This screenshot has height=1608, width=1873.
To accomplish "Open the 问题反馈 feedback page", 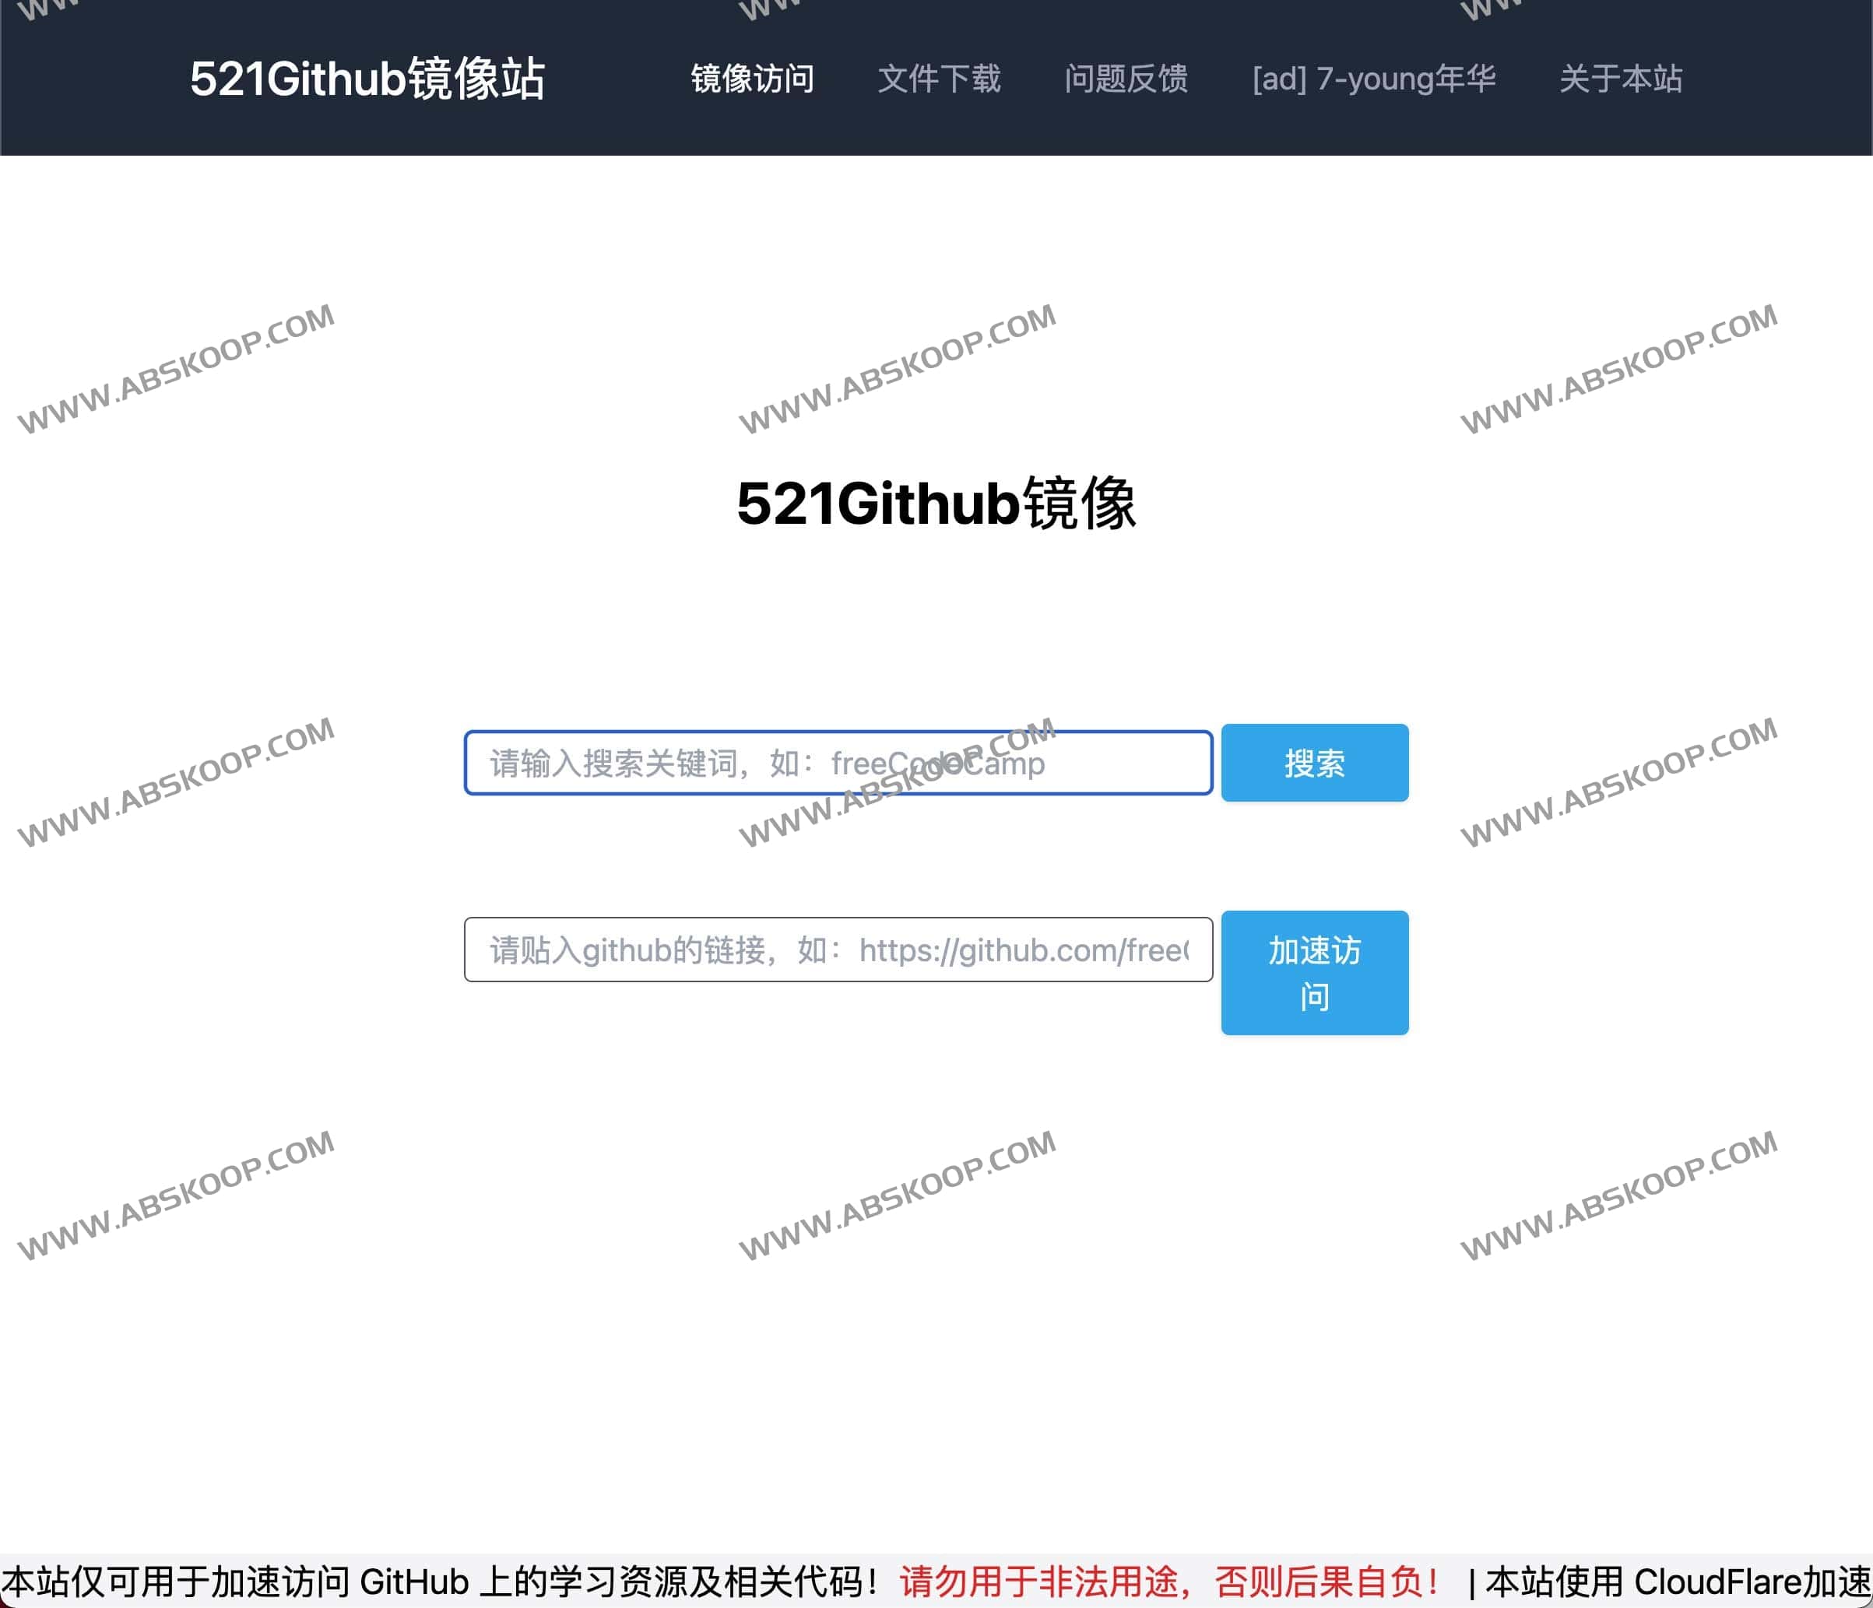I will click(1128, 79).
